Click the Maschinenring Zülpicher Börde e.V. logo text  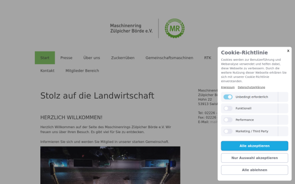[x=131, y=28]
